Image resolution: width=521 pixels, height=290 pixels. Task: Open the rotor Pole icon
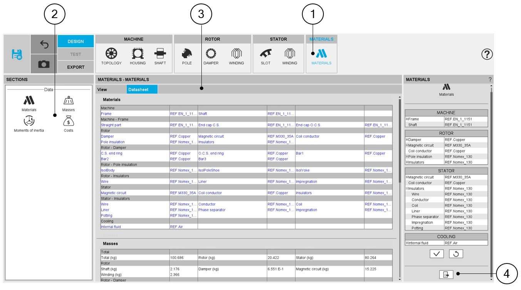(187, 56)
